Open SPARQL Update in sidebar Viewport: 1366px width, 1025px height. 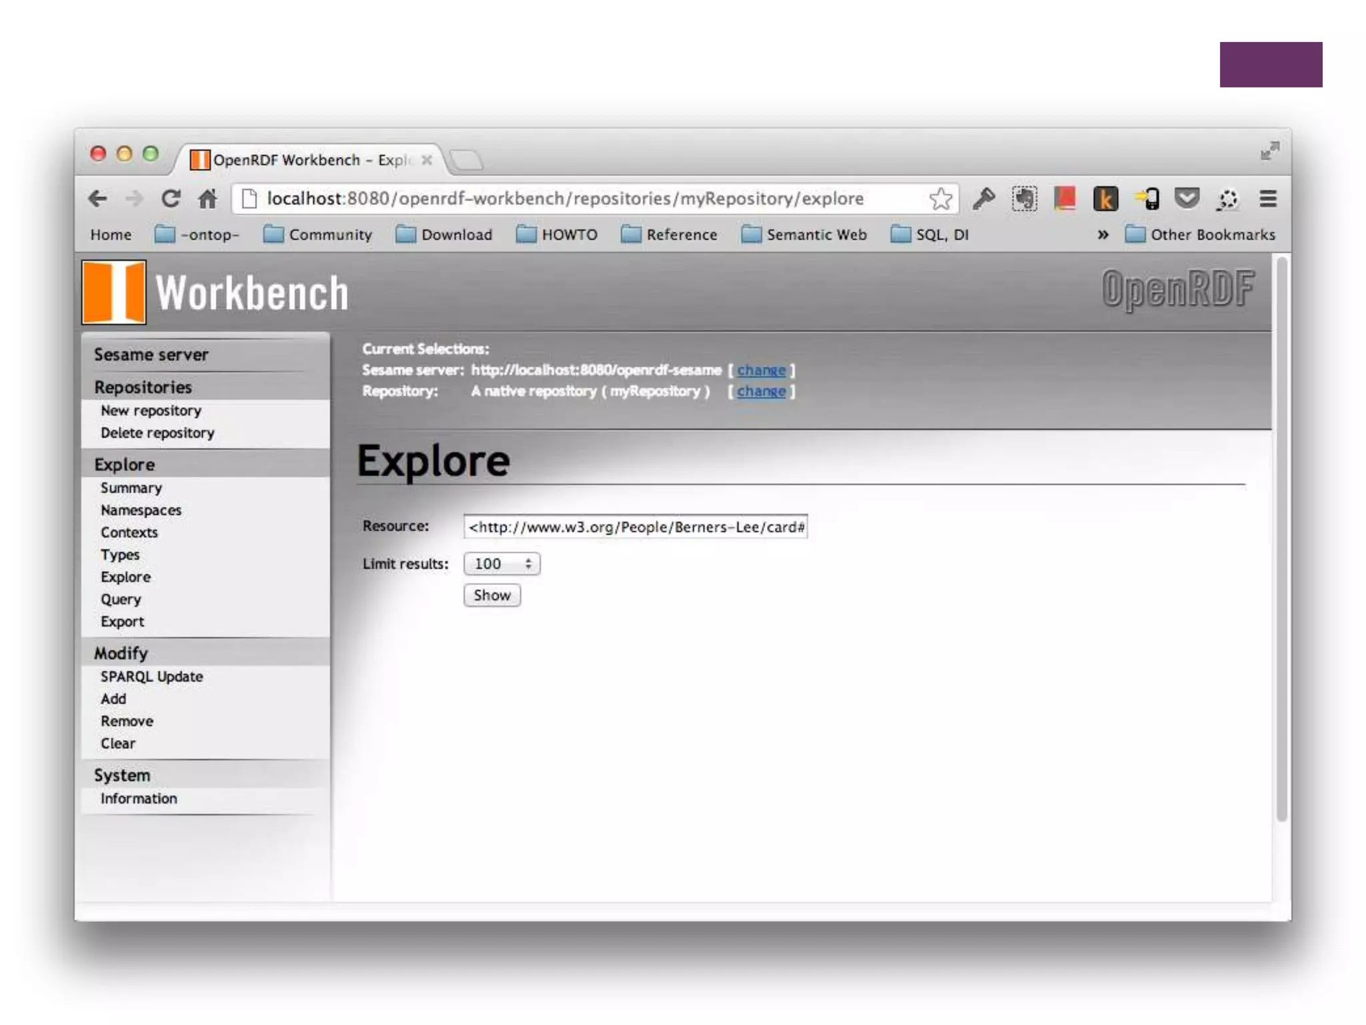coord(151,677)
